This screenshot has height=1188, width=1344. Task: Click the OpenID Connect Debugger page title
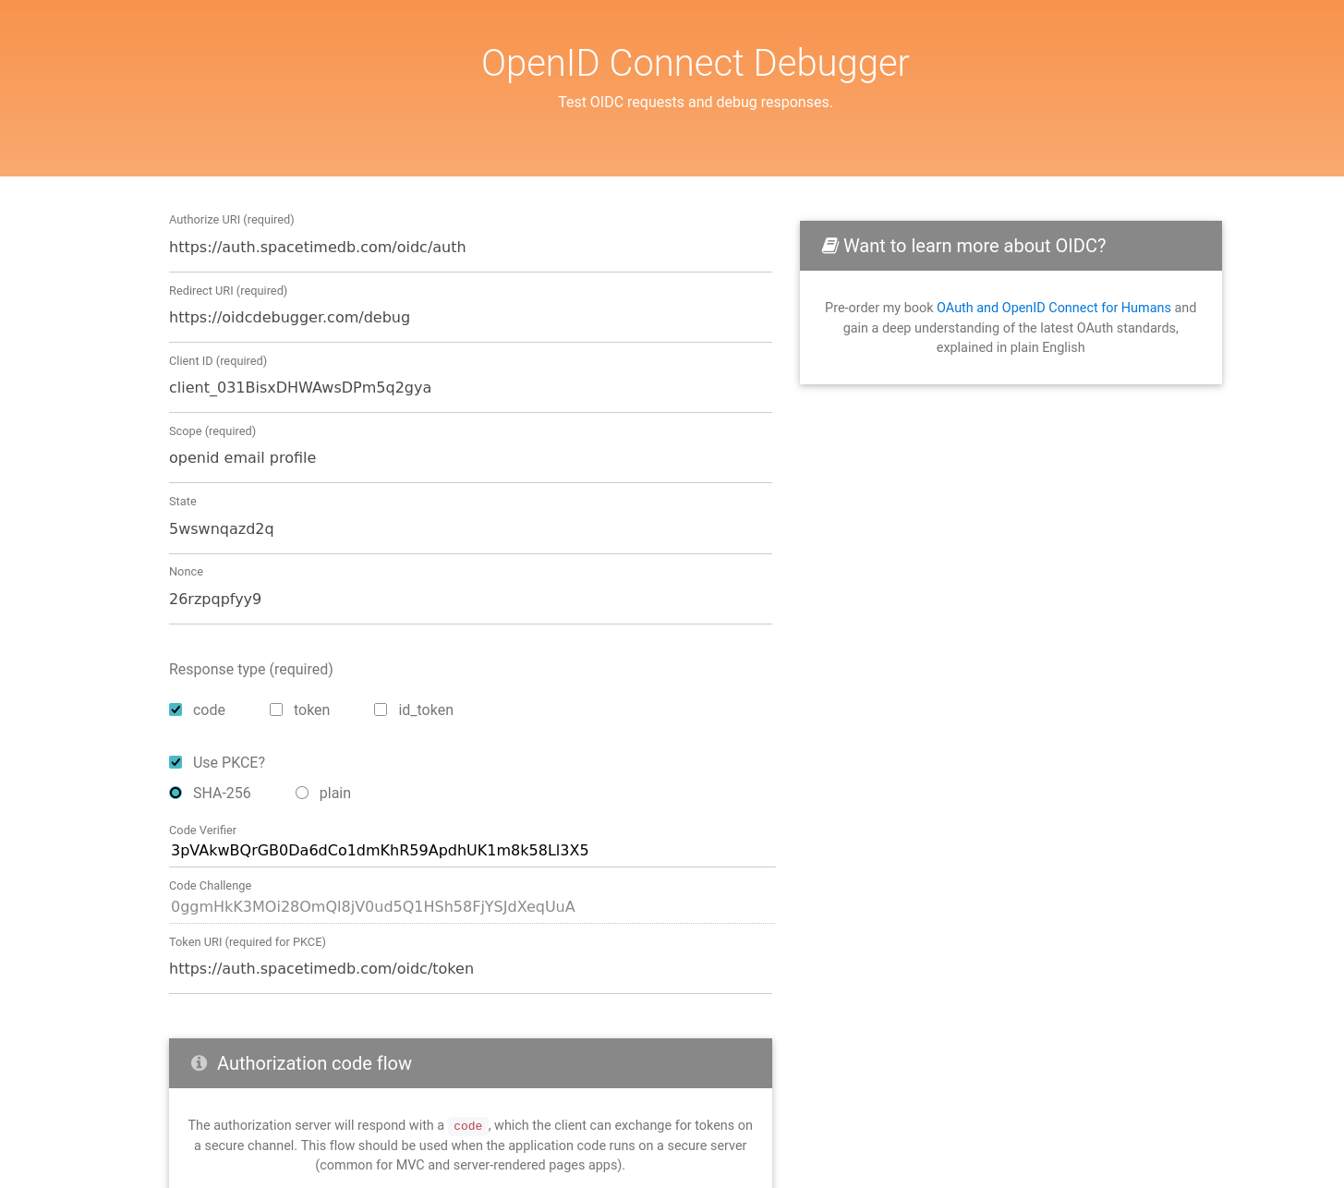pos(695,63)
